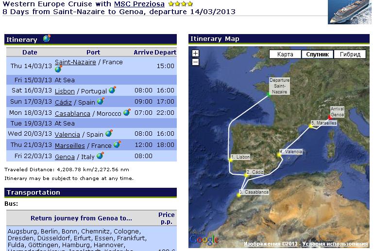374x251 pixels.
Task: Click the globe icon beside Genoa / Italy
Action: click(x=100, y=156)
